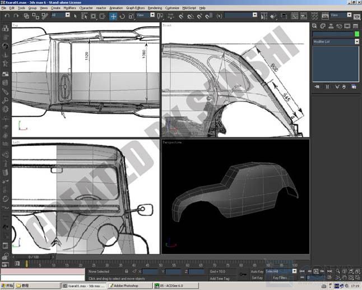The height and width of the screenshot is (290, 362).
Task: Click the Zoom Extents All navigation icon
Action: (358, 271)
